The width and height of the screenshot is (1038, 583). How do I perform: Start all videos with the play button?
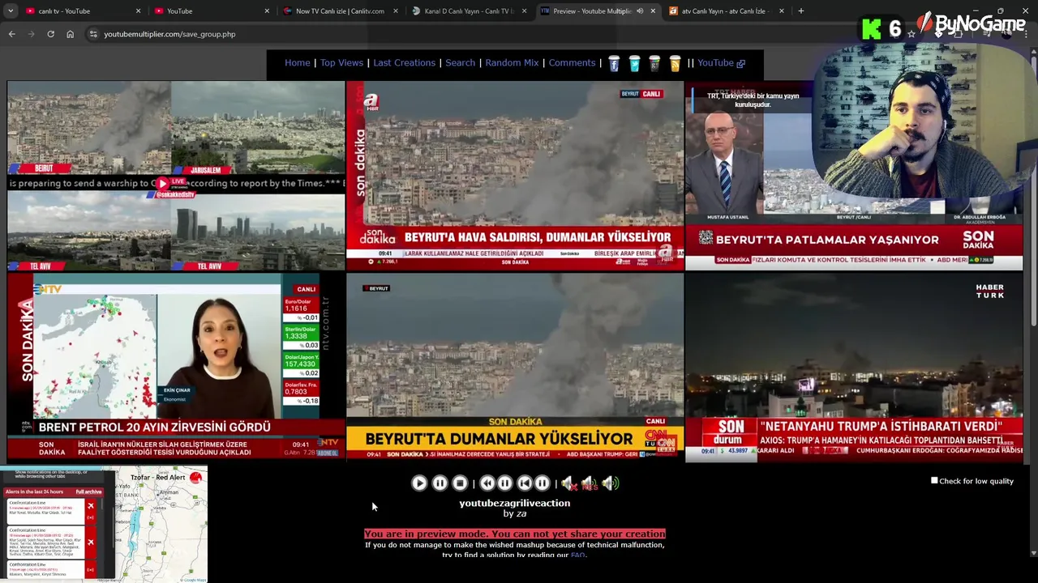point(419,483)
